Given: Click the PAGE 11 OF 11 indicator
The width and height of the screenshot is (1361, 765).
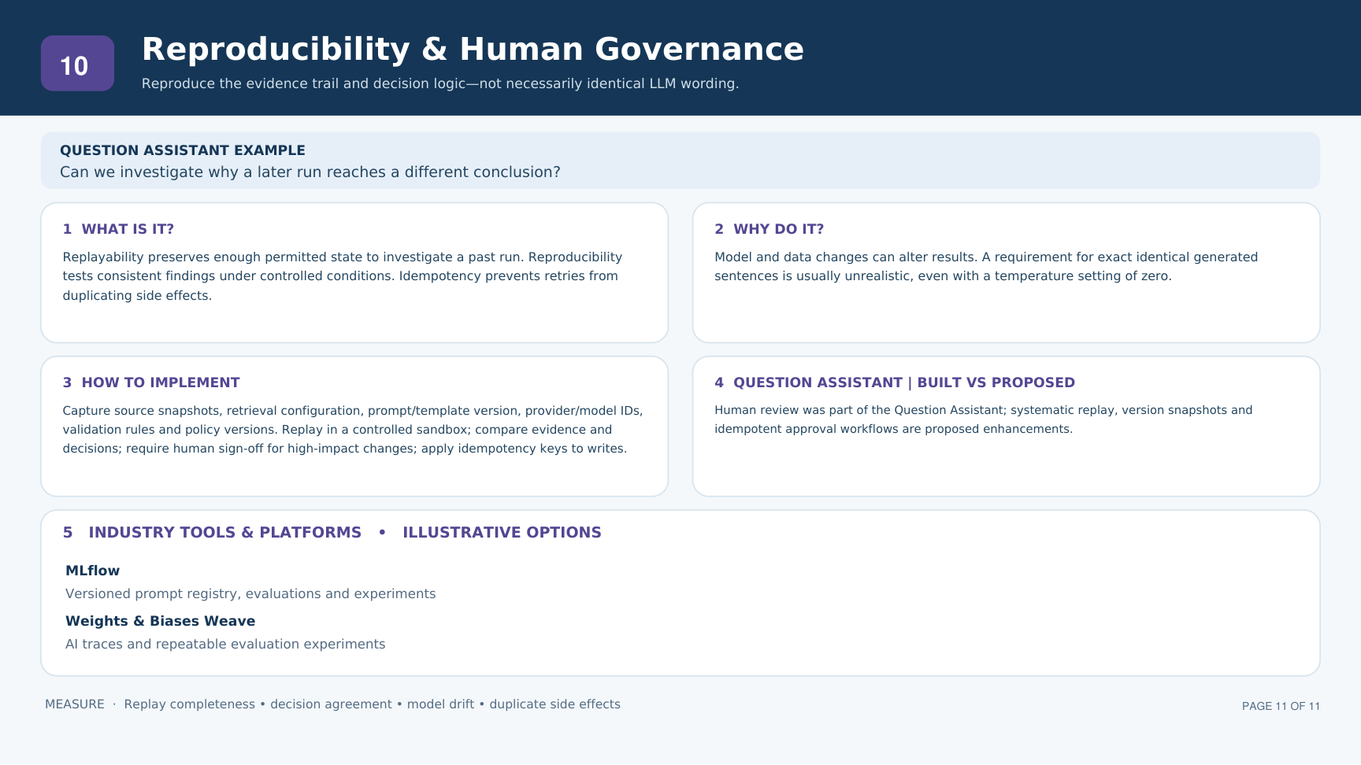Looking at the screenshot, I should [x=1281, y=706].
